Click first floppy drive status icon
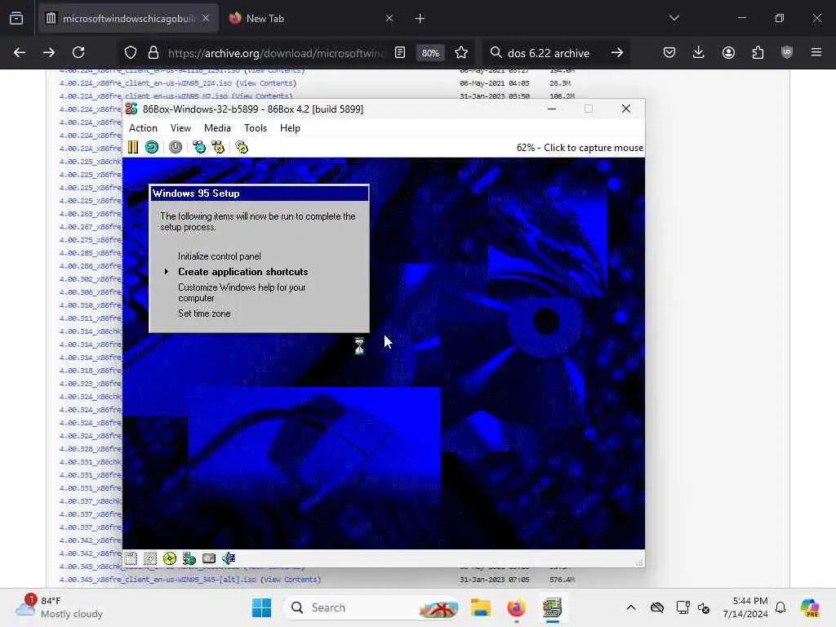 click(131, 558)
